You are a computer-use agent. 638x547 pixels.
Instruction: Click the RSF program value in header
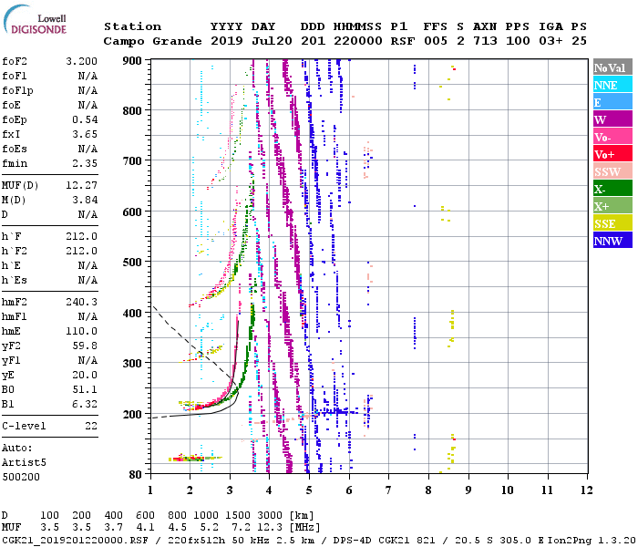coord(403,41)
